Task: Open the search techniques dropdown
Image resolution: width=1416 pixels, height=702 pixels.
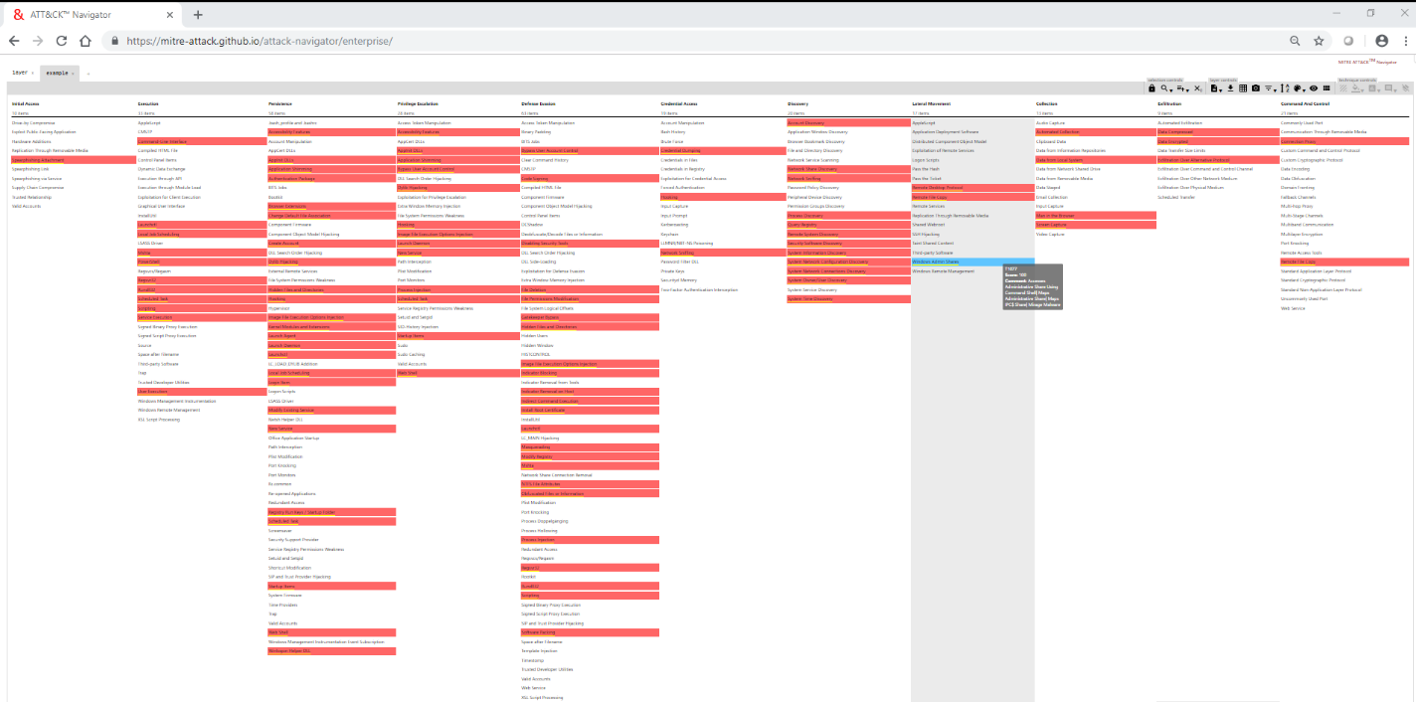Action: point(1165,88)
